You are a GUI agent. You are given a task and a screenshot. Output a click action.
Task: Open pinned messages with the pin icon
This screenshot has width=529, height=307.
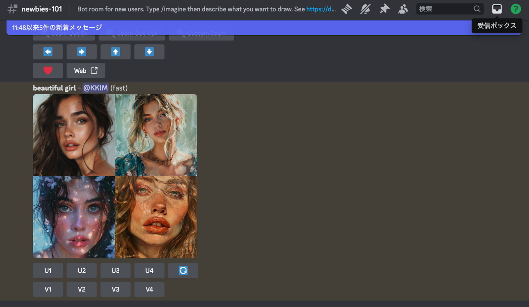[x=384, y=9]
